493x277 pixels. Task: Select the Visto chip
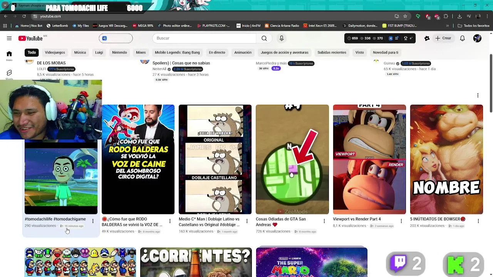click(359, 52)
